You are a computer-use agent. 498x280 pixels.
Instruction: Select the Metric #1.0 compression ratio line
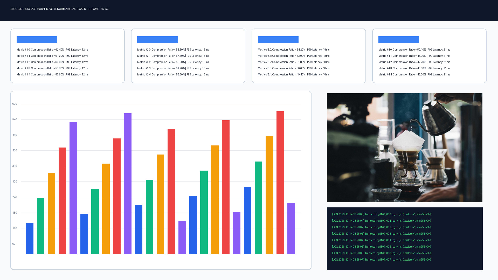tap(52, 50)
